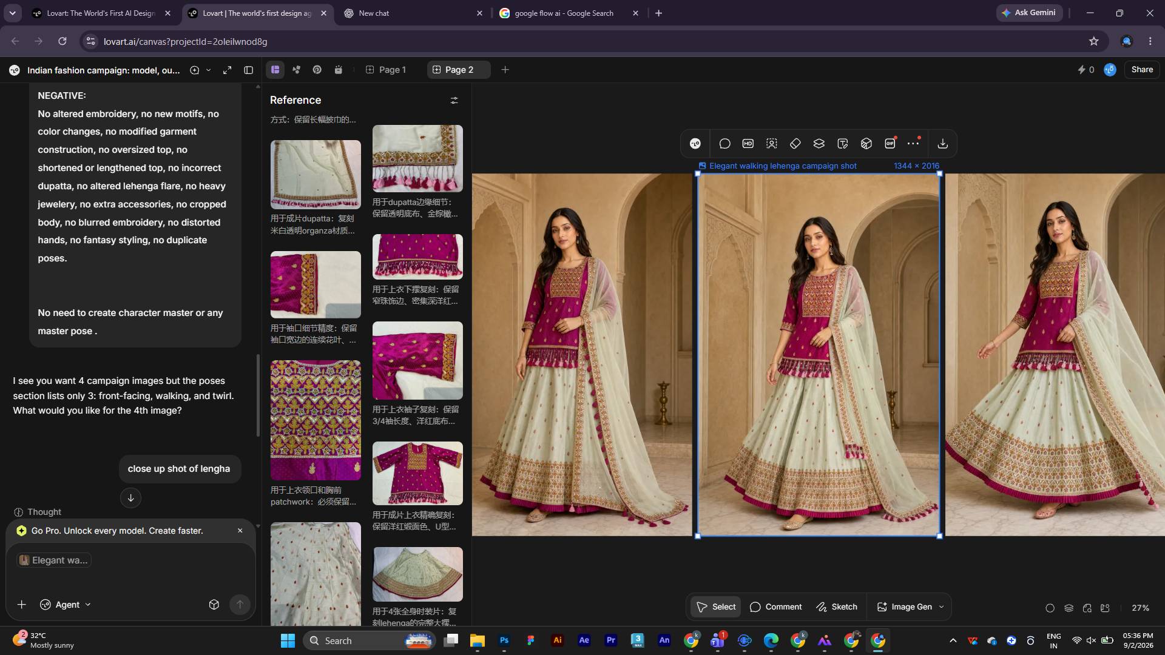Choose the Comment tool in bottom bar
The image size is (1165, 655).
pos(776,607)
